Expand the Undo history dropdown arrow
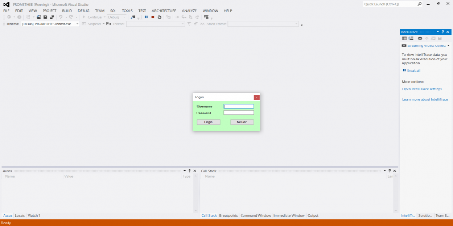The image size is (453, 226). [x=66, y=17]
